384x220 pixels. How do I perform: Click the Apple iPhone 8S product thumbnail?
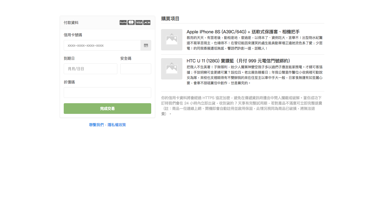pos(172,40)
